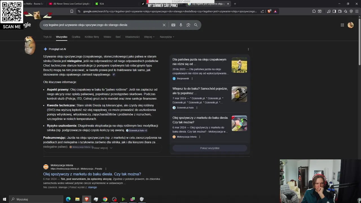Switch to Tryb AI tab
Screen dimensions: 361x203
[47, 37]
